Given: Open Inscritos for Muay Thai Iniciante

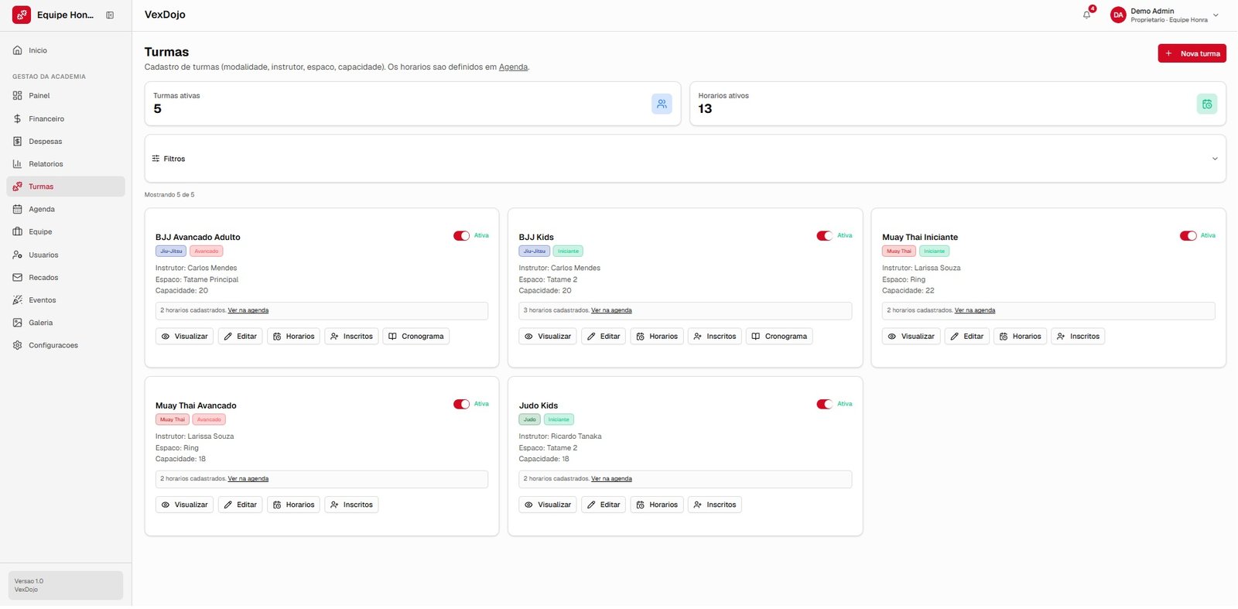Looking at the screenshot, I should coord(1078,337).
